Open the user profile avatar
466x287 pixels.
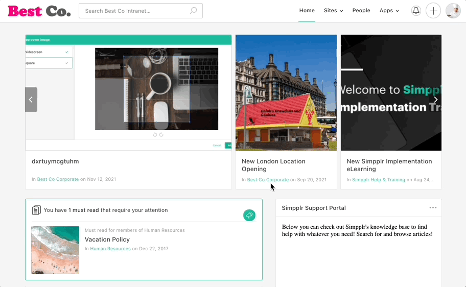pyautogui.click(x=453, y=11)
